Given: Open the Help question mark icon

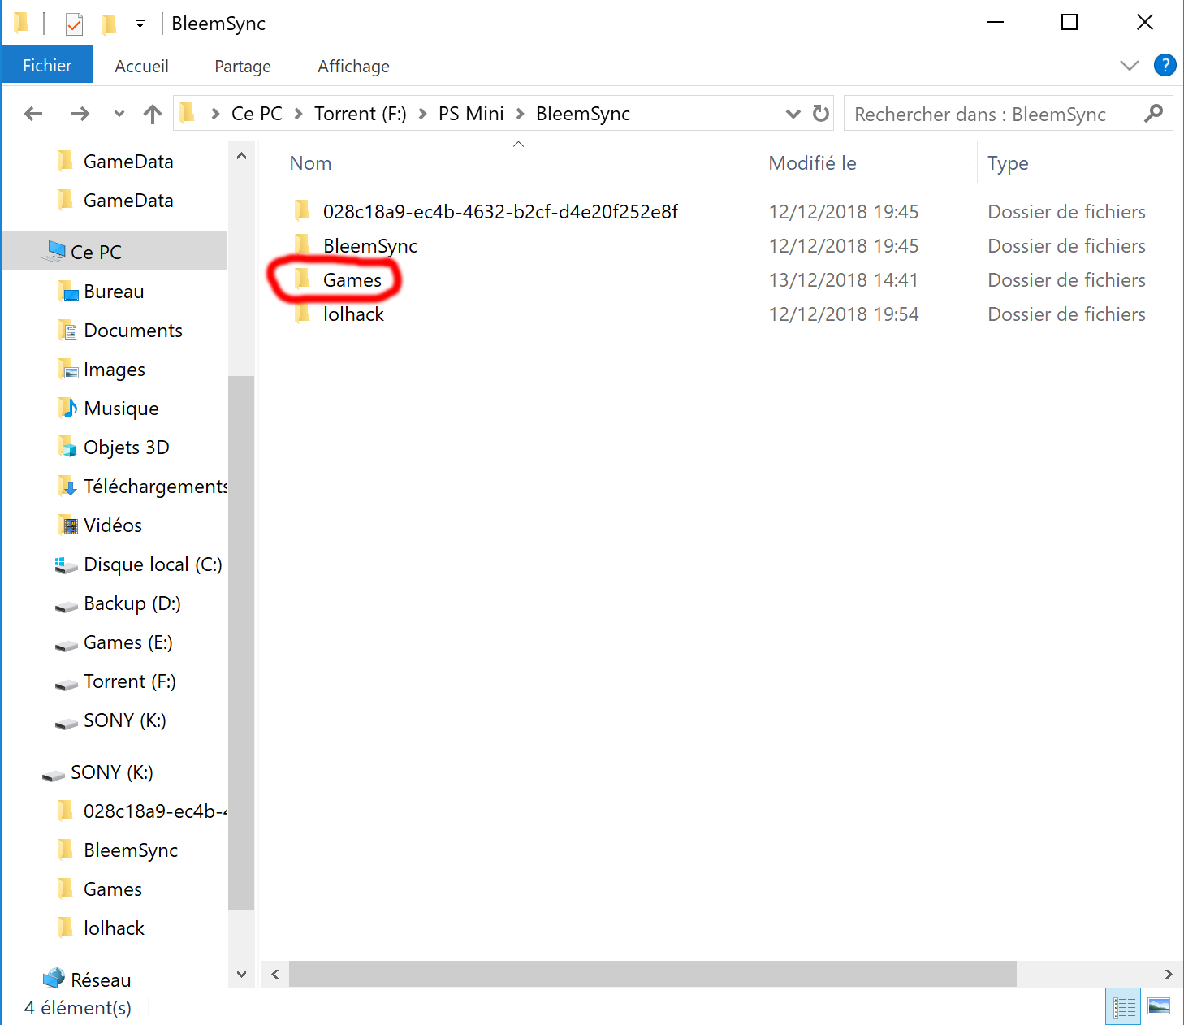Looking at the screenshot, I should click(x=1165, y=66).
